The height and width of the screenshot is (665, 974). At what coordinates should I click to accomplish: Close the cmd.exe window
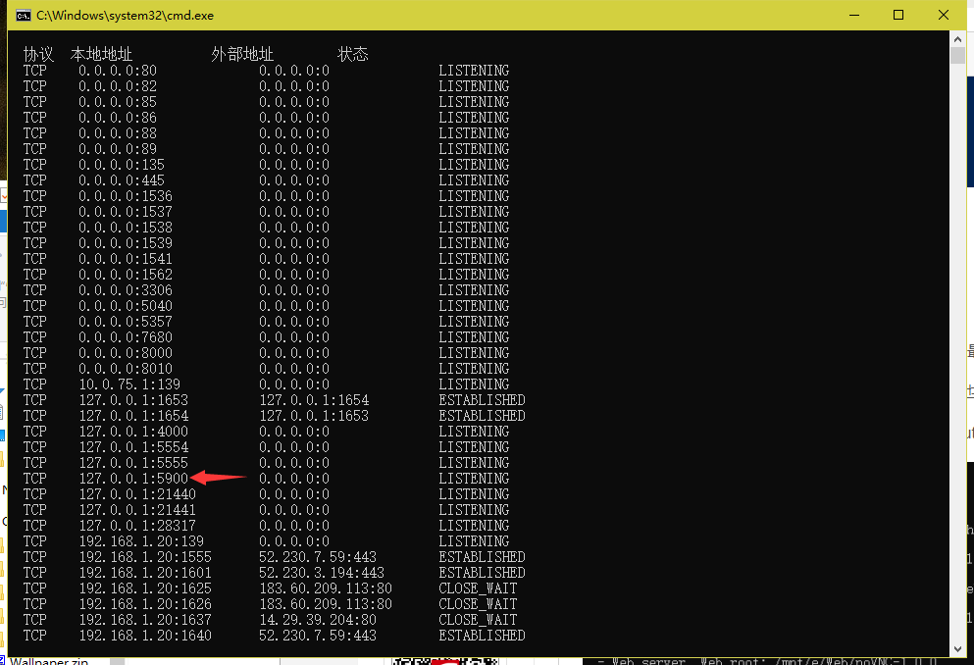click(x=943, y=15)
